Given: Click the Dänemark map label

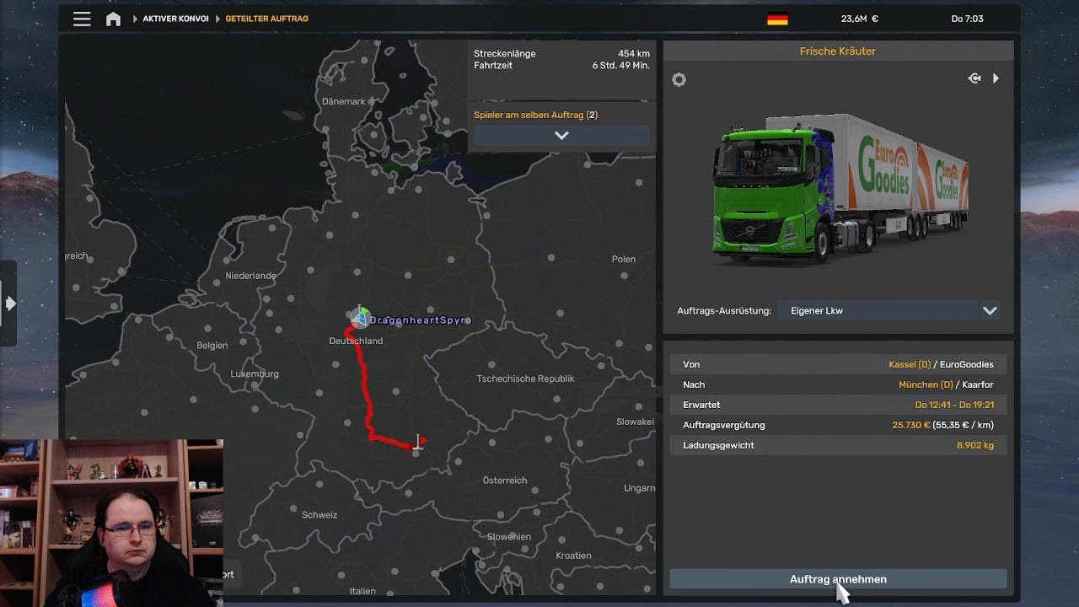Looking at the screenshot, I should (344, 101).
